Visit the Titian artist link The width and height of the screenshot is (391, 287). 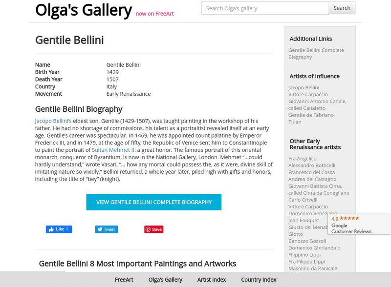click(295, 122)
